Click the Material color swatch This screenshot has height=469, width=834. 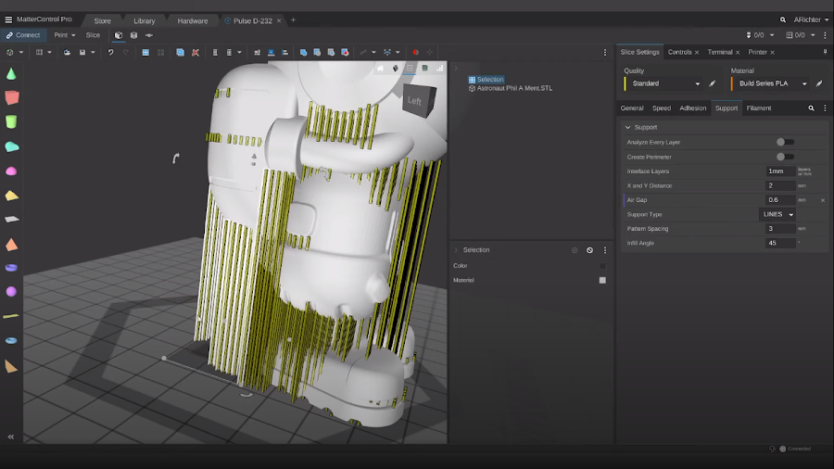pyautogui.click(x=602, y=280)
